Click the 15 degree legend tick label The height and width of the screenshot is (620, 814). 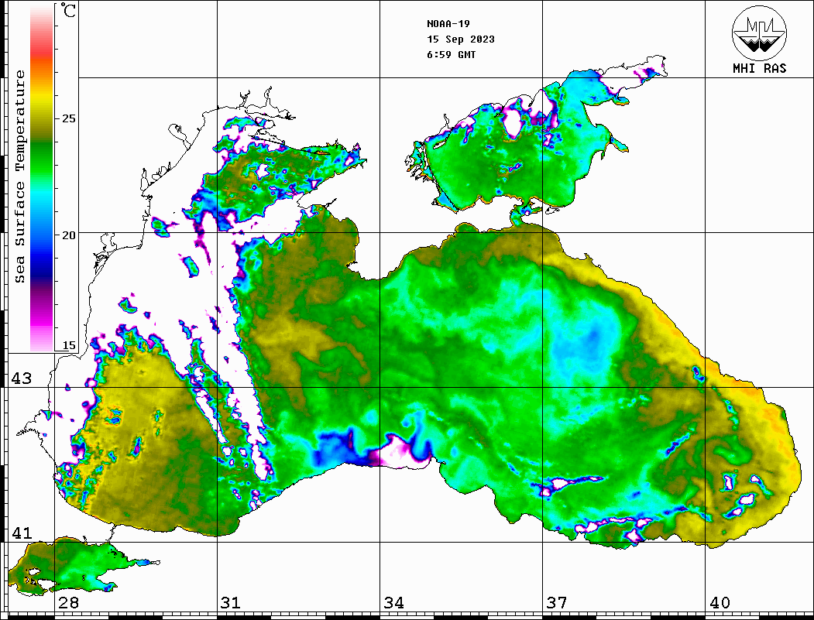[69, 345]
